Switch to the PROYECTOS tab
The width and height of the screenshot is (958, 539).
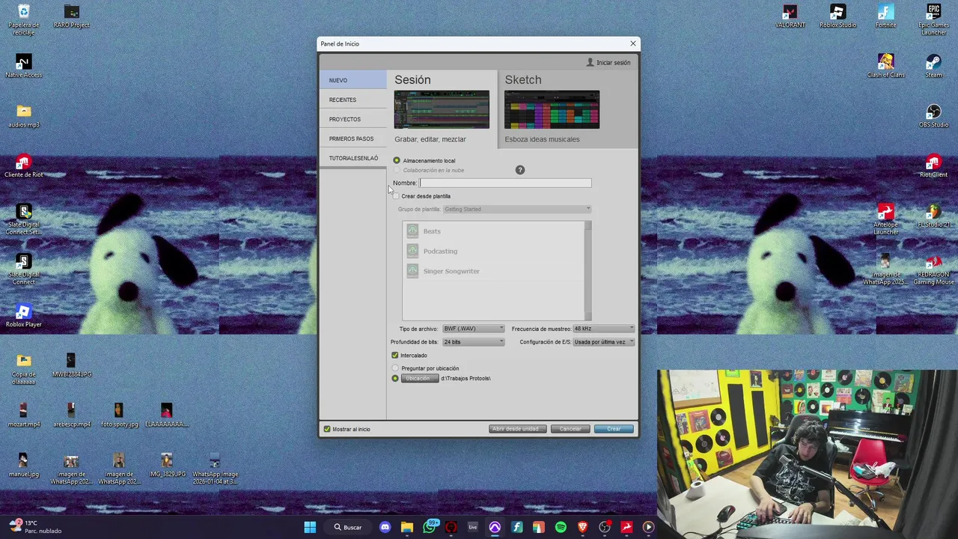(x=353, y=119)
